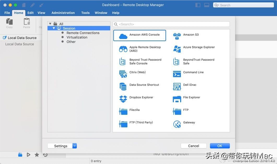Image resolution: width=277 pixels, height=164 pixels.
Task: Pick the Apple Remote Desktop binoculars icon
Action: click(x=123, y=49)
